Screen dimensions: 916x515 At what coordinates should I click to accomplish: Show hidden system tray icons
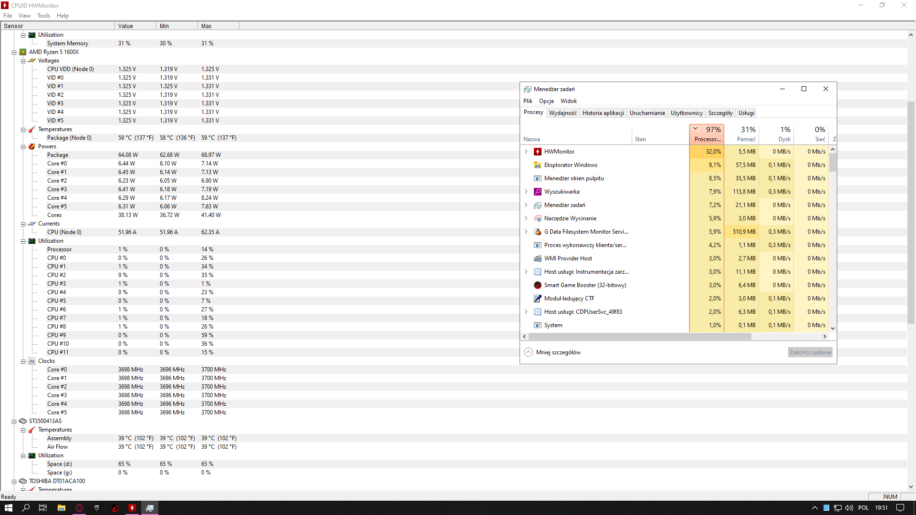[814, 508]
